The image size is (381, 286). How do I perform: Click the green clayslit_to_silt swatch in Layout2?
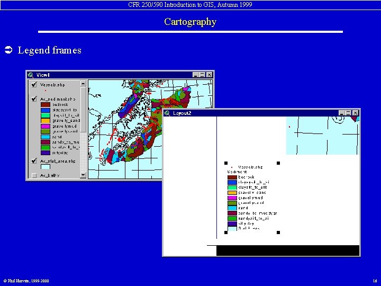coord(232,187)
